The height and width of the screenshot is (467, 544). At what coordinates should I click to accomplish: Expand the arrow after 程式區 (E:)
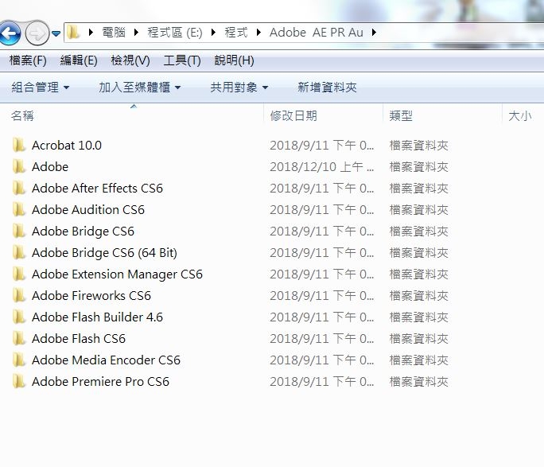[x=213, y=33]
